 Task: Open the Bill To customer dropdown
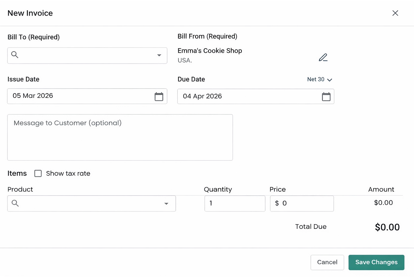pos(87,55)
